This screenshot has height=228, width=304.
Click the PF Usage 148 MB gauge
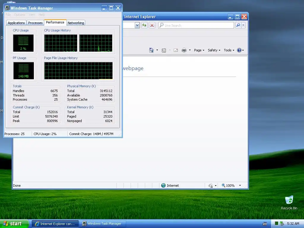coord(23,71)
